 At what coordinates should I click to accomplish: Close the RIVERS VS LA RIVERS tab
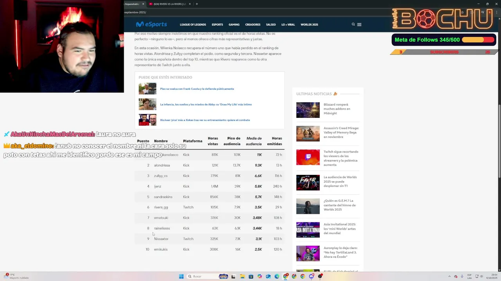190,4
